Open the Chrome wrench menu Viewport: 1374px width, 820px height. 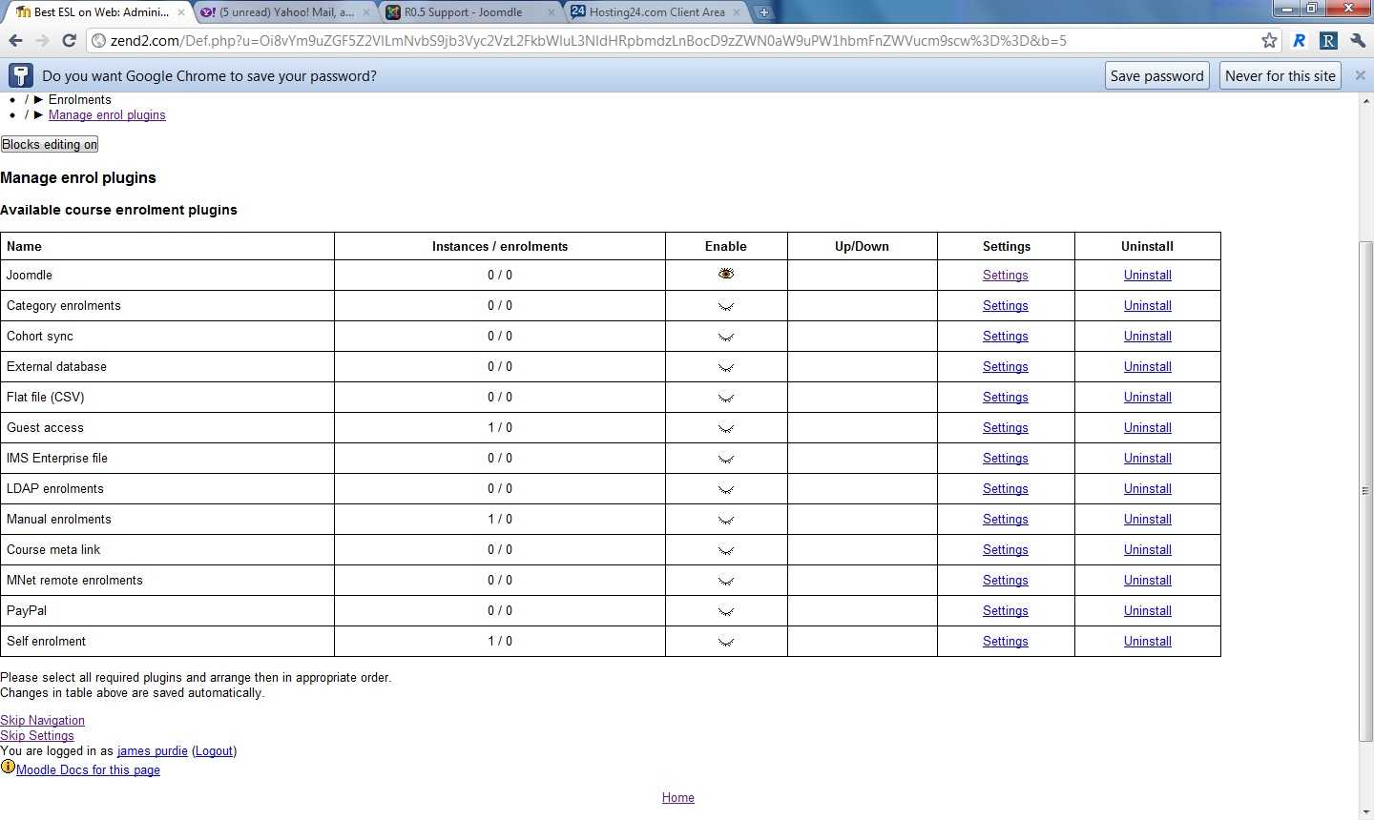(1358, 40)
